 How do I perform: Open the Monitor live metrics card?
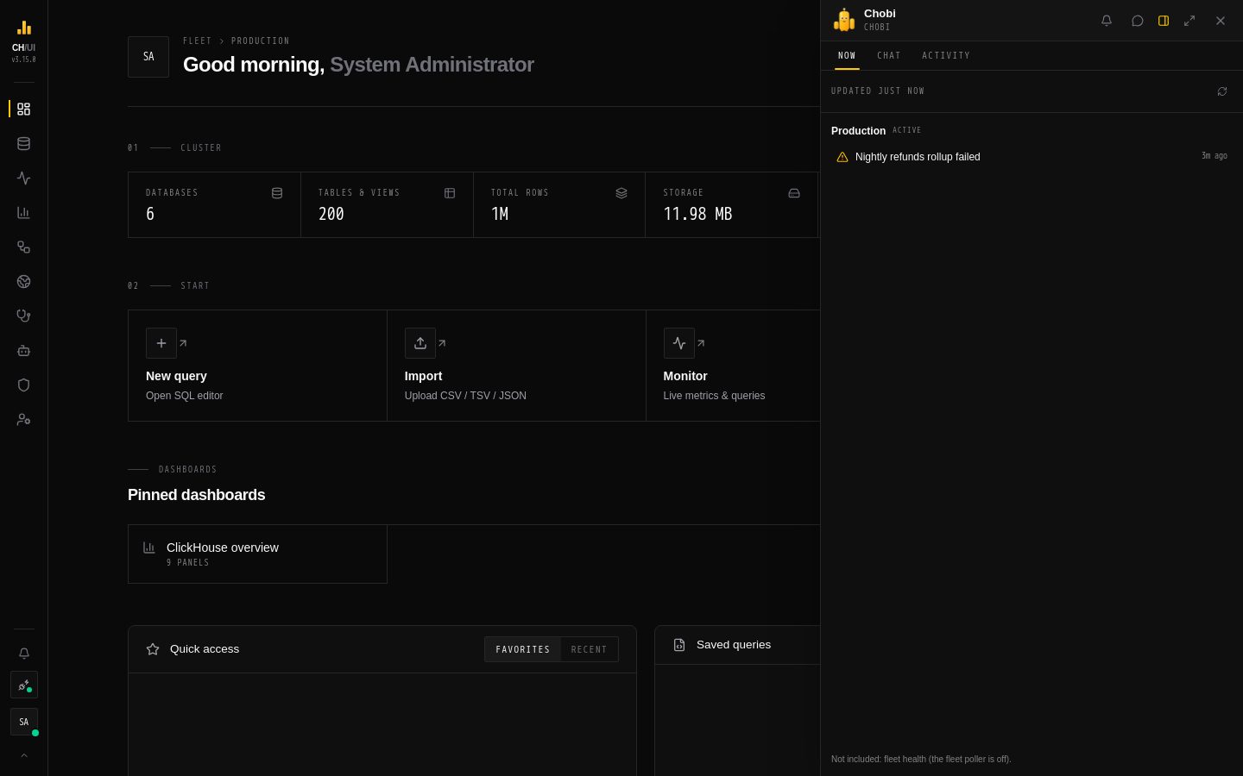coord(733,366)
